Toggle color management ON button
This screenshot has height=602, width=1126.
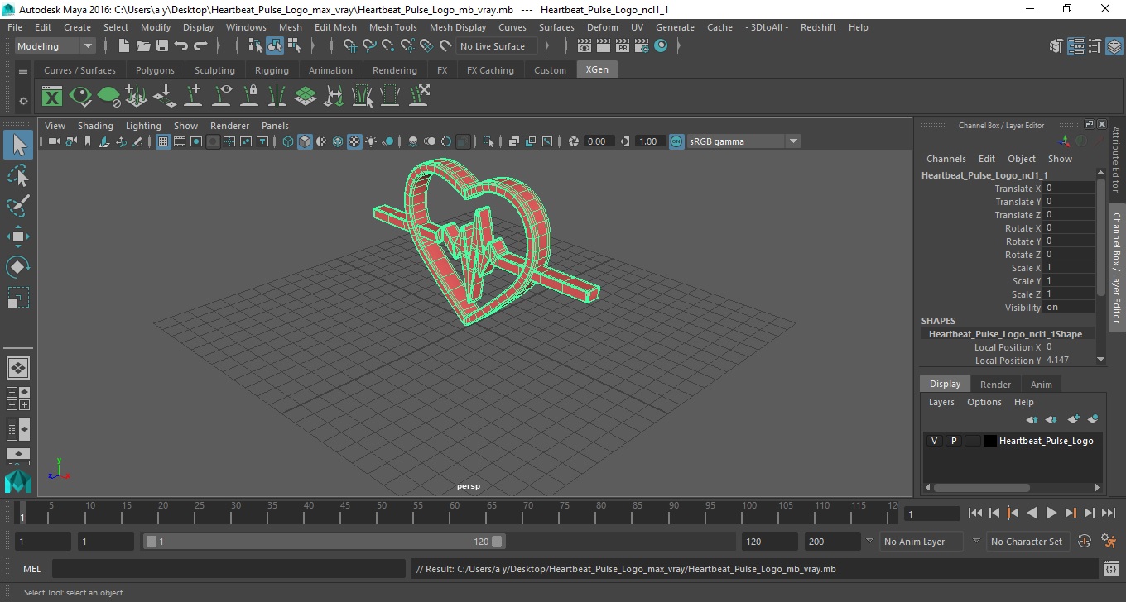[676, 141]
